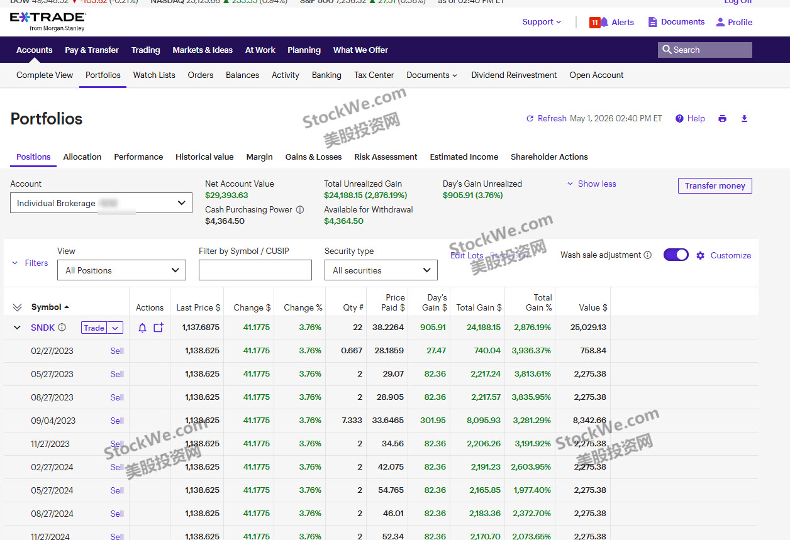Click the Transfer money button
The image size is (790, 540).
715,185
